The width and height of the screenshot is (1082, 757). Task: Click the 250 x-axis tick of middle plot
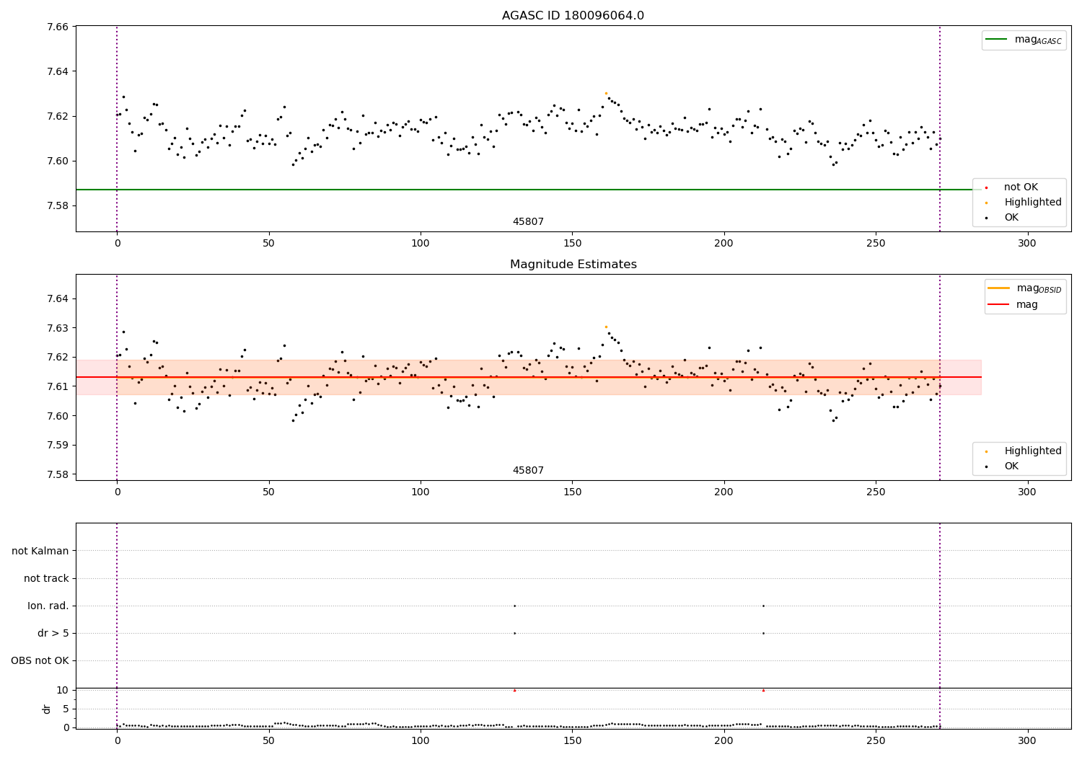tap(876, 492)
